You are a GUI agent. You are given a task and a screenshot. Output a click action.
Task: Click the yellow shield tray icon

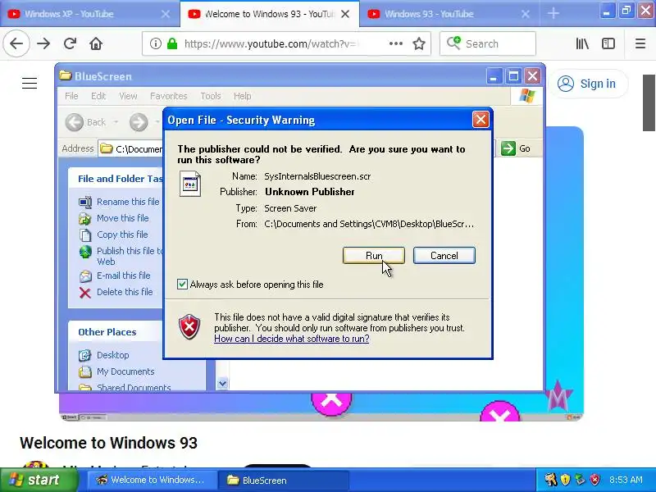[565, 480]
